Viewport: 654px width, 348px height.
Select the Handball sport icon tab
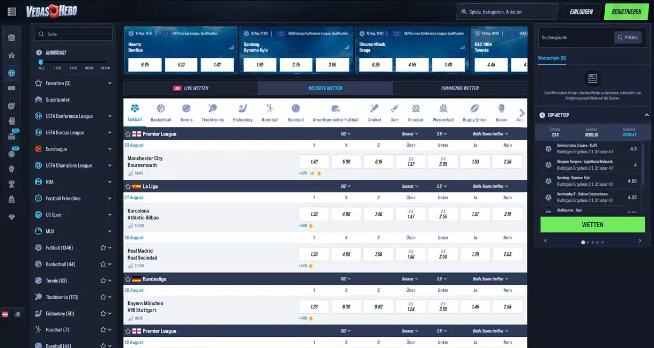pyautogui.click(x=270, y=114)
